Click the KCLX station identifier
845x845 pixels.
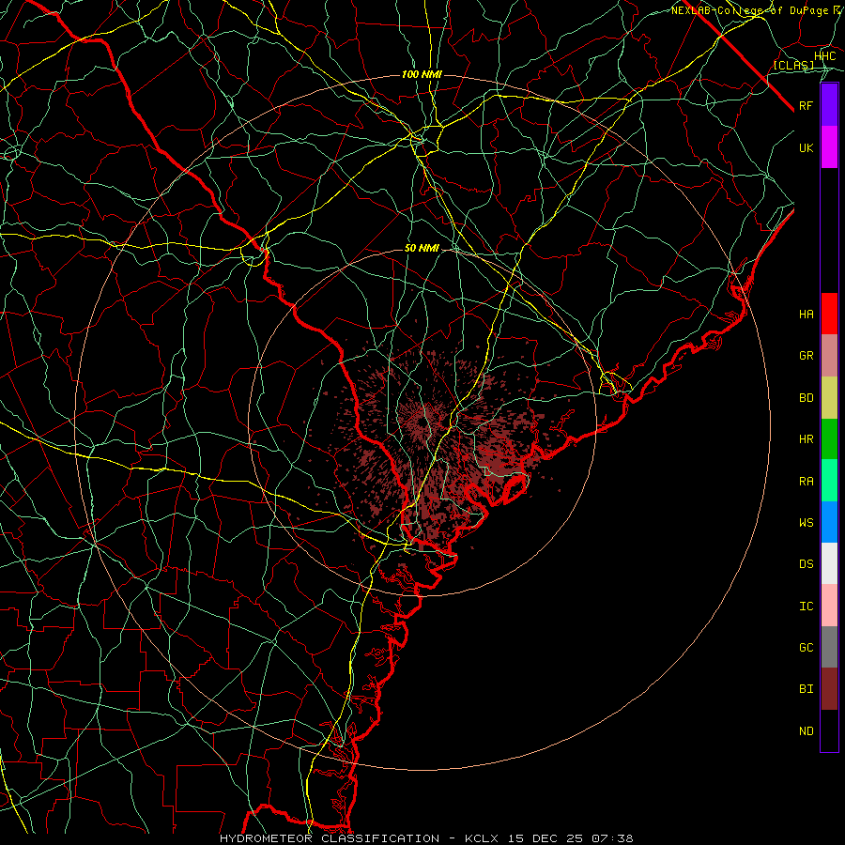pyautogui.click(x=483, y=838)
